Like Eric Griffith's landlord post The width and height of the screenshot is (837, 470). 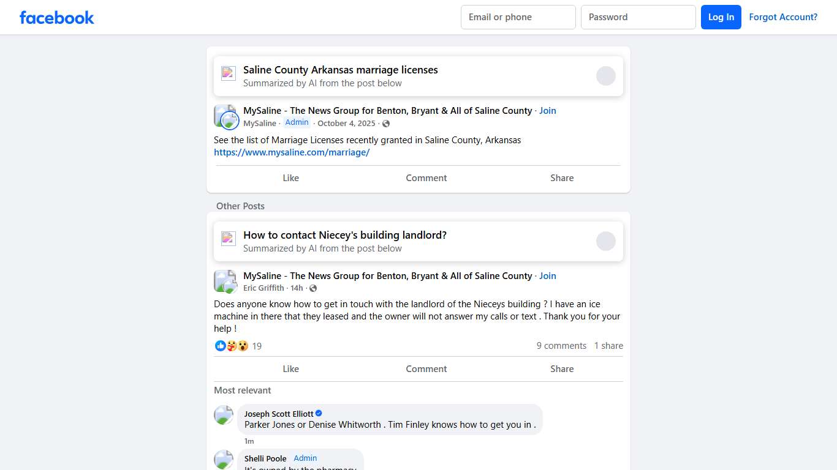pos(290,368)
